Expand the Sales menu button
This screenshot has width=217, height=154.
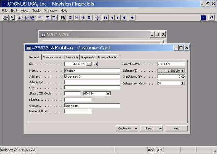point(151,128)
